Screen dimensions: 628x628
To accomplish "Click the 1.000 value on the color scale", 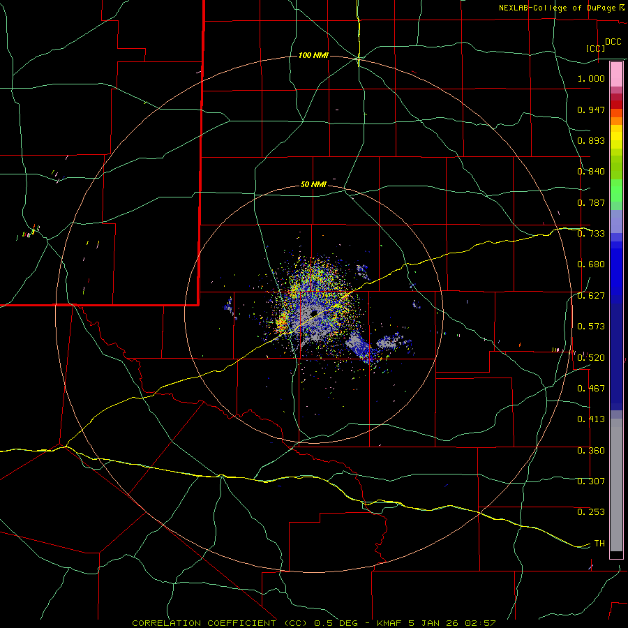I will (x=591, y=78).
